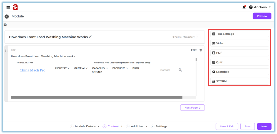Image resolution: width=277 pixels, height=134 pixels.
Task: Click the Save & Exit button
Action: (x=227, y=126)
